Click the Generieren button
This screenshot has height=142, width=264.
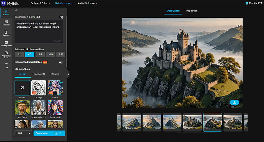pyautogui.click(x=49, y=133)
